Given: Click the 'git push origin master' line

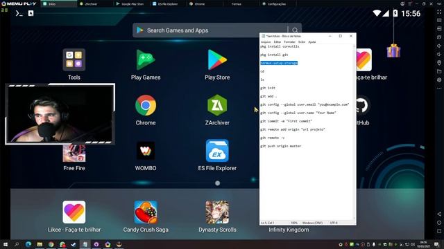Looking at the screenshot, I should click(280, 146).
